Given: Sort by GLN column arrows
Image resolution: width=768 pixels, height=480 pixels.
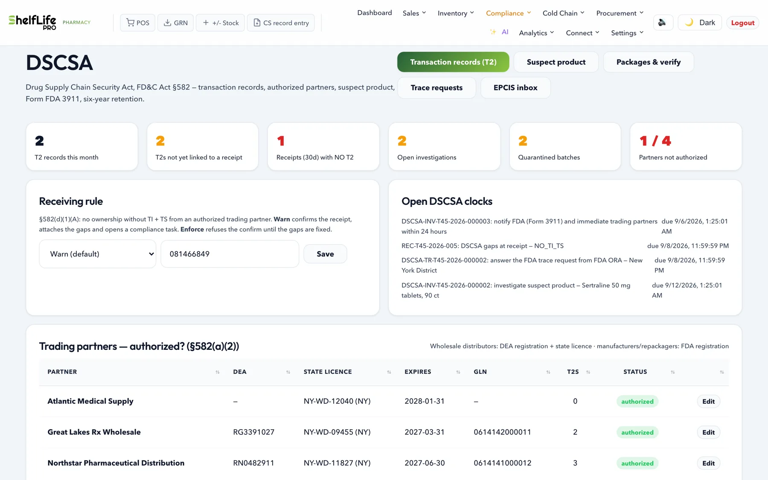Looking at the screenshot, I should point(548,372).
